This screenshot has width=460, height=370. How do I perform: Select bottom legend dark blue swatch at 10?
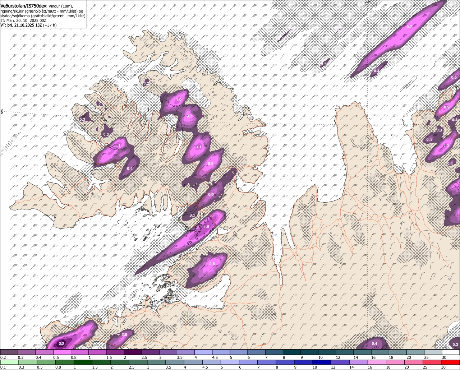pyautogui.click(x=322, y=362)
